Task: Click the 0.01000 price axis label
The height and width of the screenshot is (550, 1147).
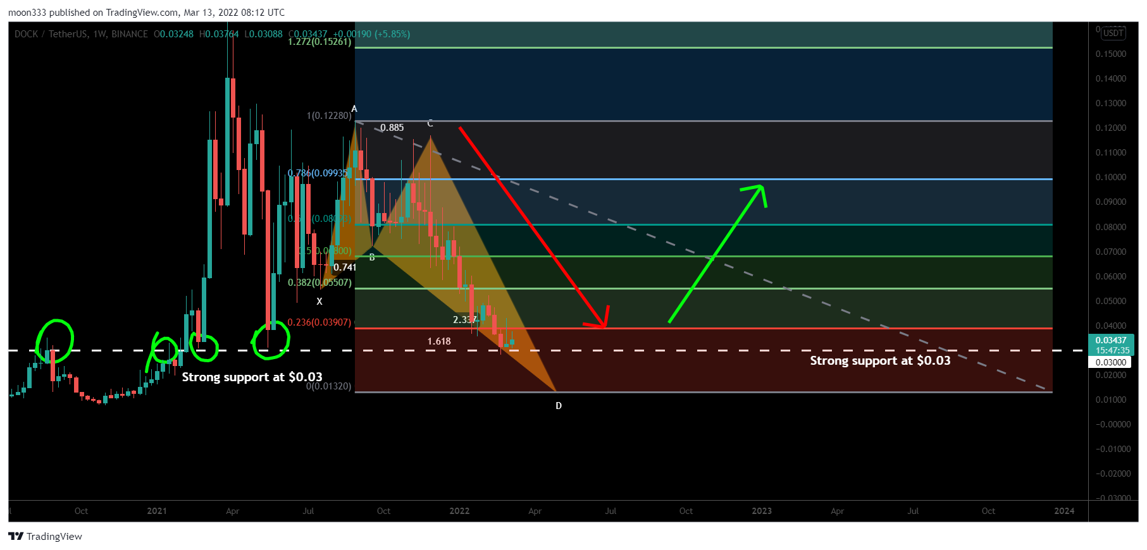Action: tap(1111, 400)
